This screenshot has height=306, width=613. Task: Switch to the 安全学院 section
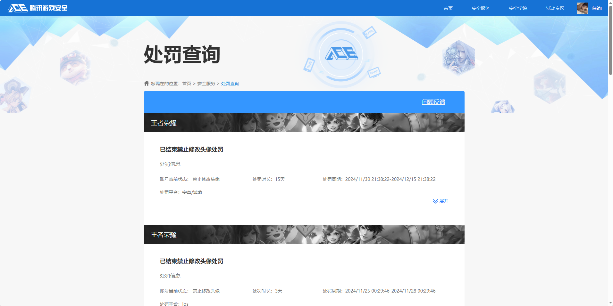(518, 8)
